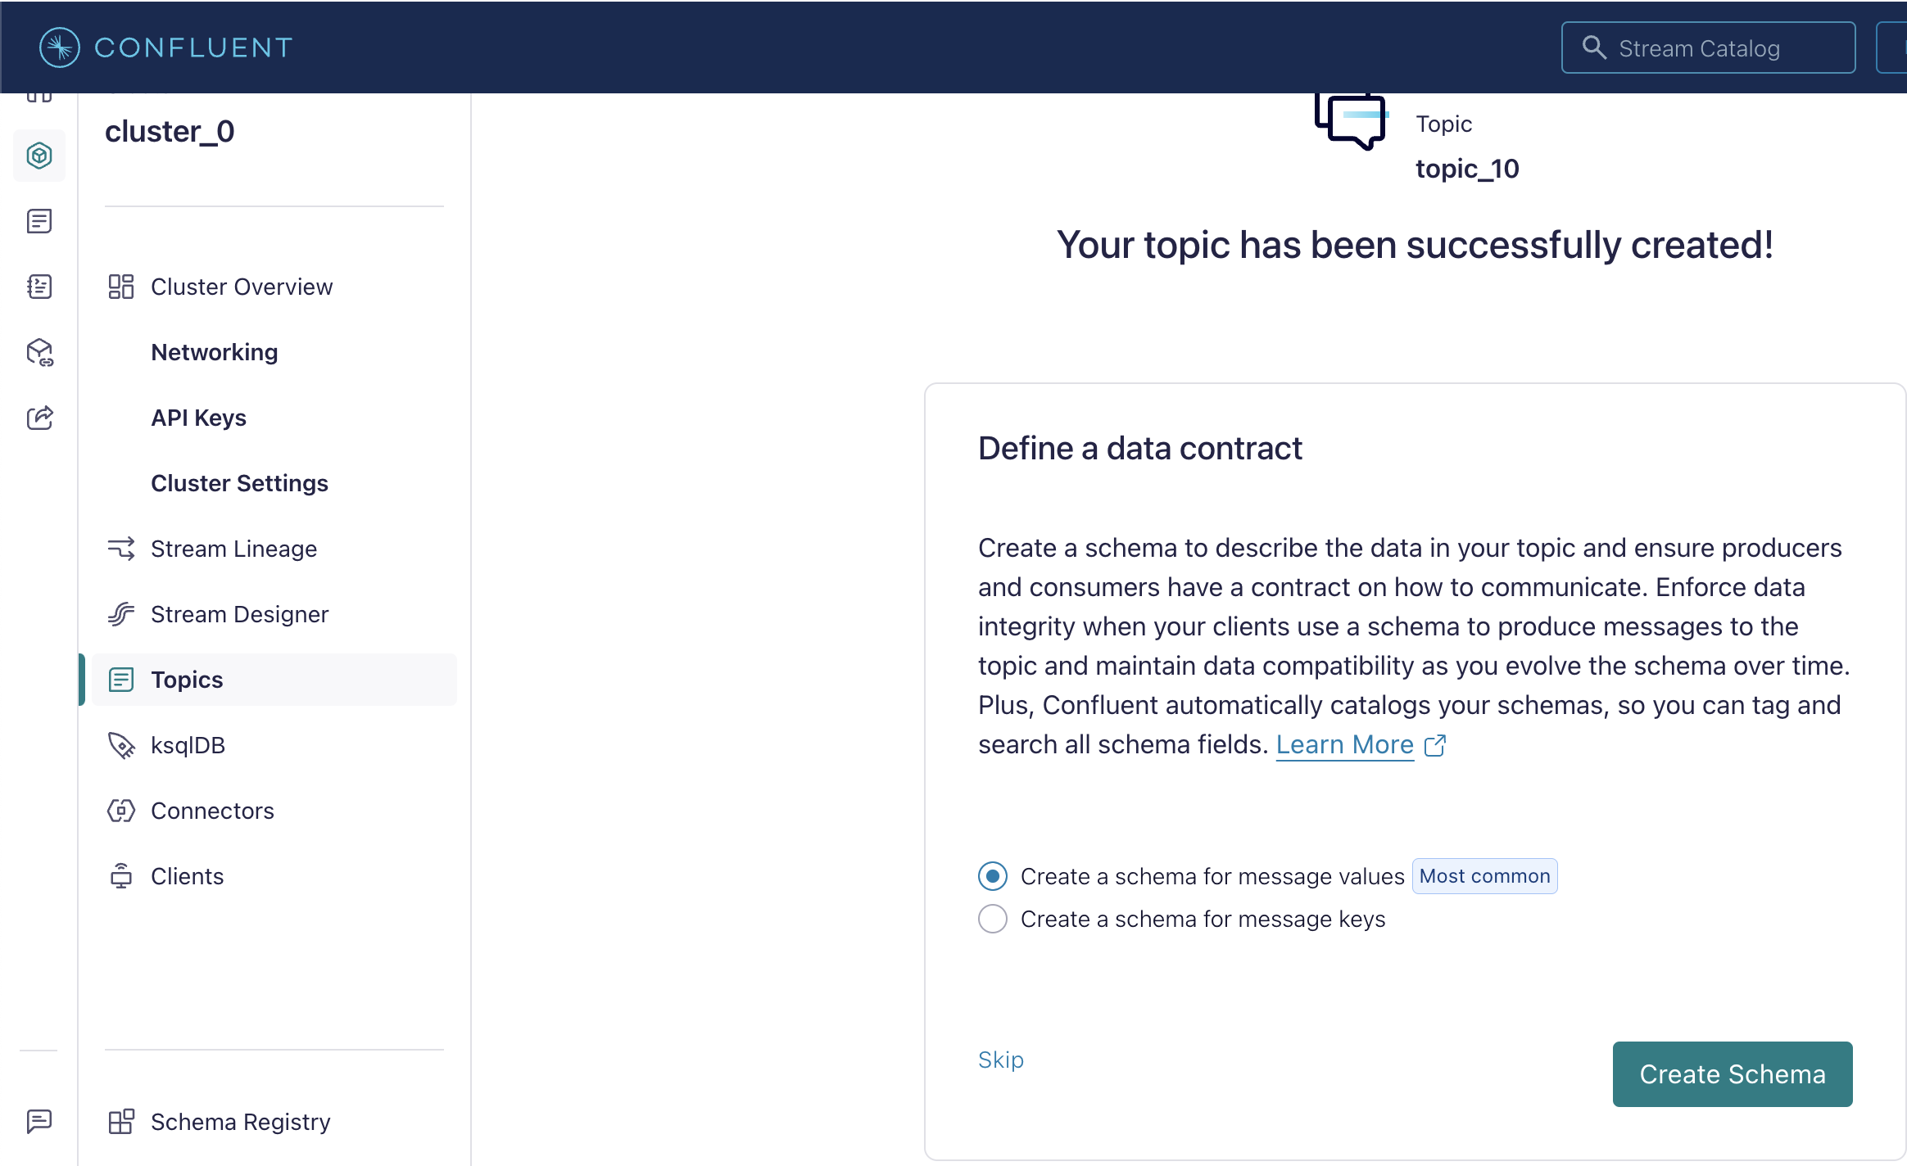Open the ksqlDB section
Viewport: 1907px width, 1166px height.
(189, 745)
